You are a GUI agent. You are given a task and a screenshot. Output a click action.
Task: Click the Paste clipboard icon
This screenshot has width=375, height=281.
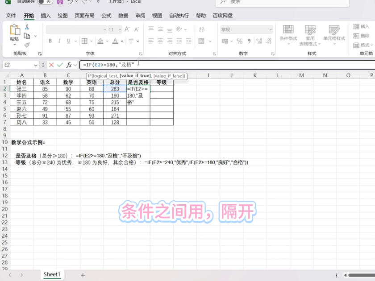coord(15,30)
